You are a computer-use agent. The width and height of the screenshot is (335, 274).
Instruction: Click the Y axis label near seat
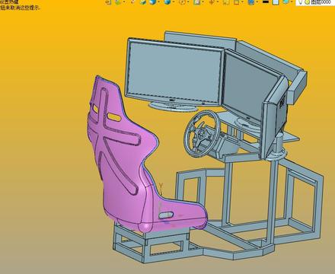(x=161, y=186)
